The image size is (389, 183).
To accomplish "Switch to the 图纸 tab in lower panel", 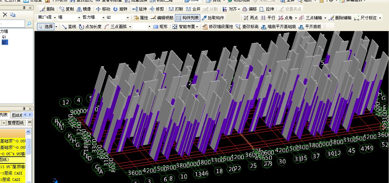I will pos(17,115).
